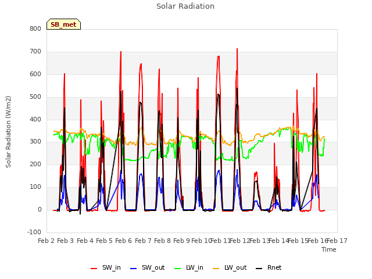Screen dimensions: 372x279
Task: Click the 800 y-axis tick label
Action: click(x=35, y=28)
